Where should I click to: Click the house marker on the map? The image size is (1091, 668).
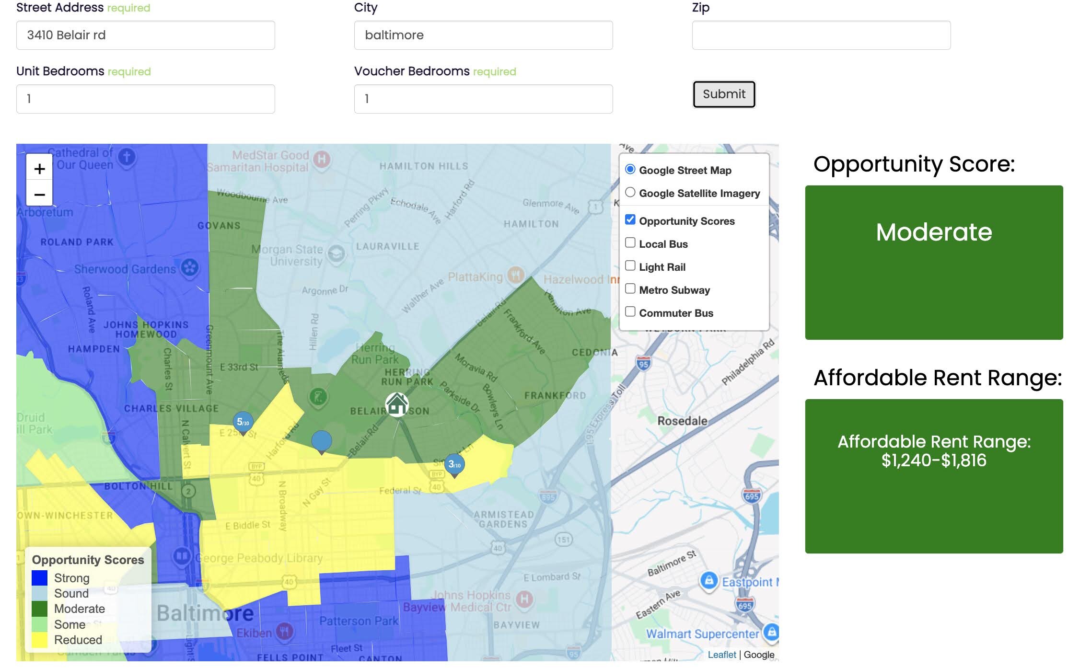point(397,404)
